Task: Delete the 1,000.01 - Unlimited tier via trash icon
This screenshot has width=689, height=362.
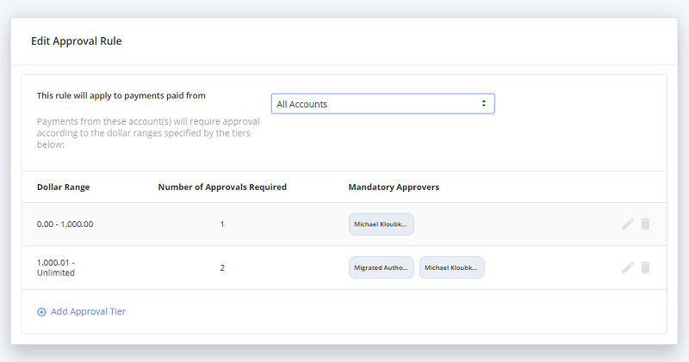Action: click(645, 267)
